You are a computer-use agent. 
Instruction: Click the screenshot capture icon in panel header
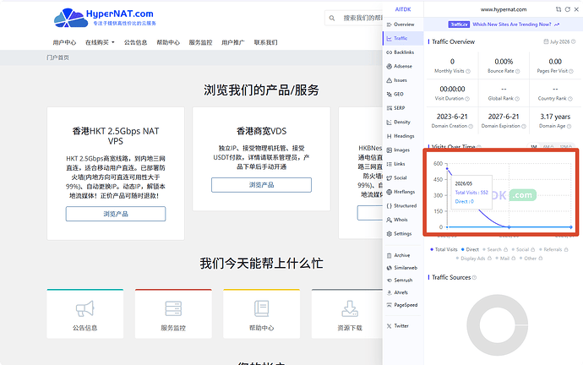558,9
